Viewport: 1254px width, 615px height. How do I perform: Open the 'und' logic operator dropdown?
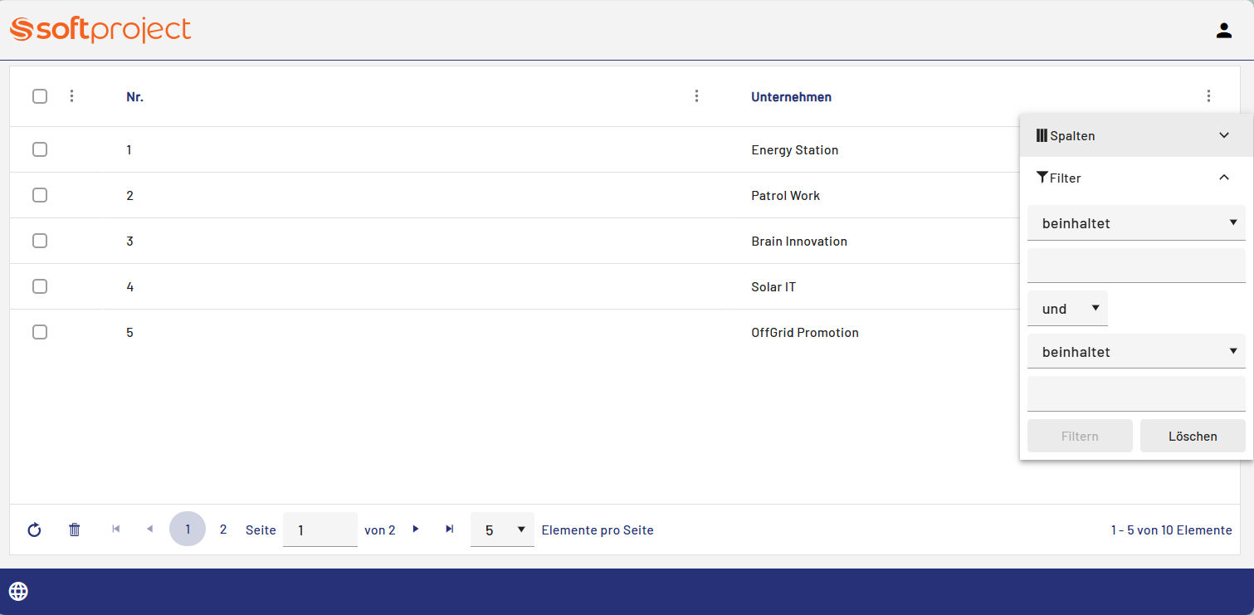coord(1067,309)
